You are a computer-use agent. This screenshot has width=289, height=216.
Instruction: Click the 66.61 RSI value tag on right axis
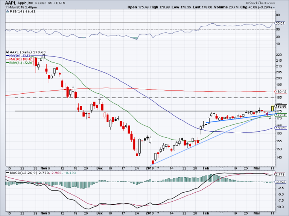[280, 23]
